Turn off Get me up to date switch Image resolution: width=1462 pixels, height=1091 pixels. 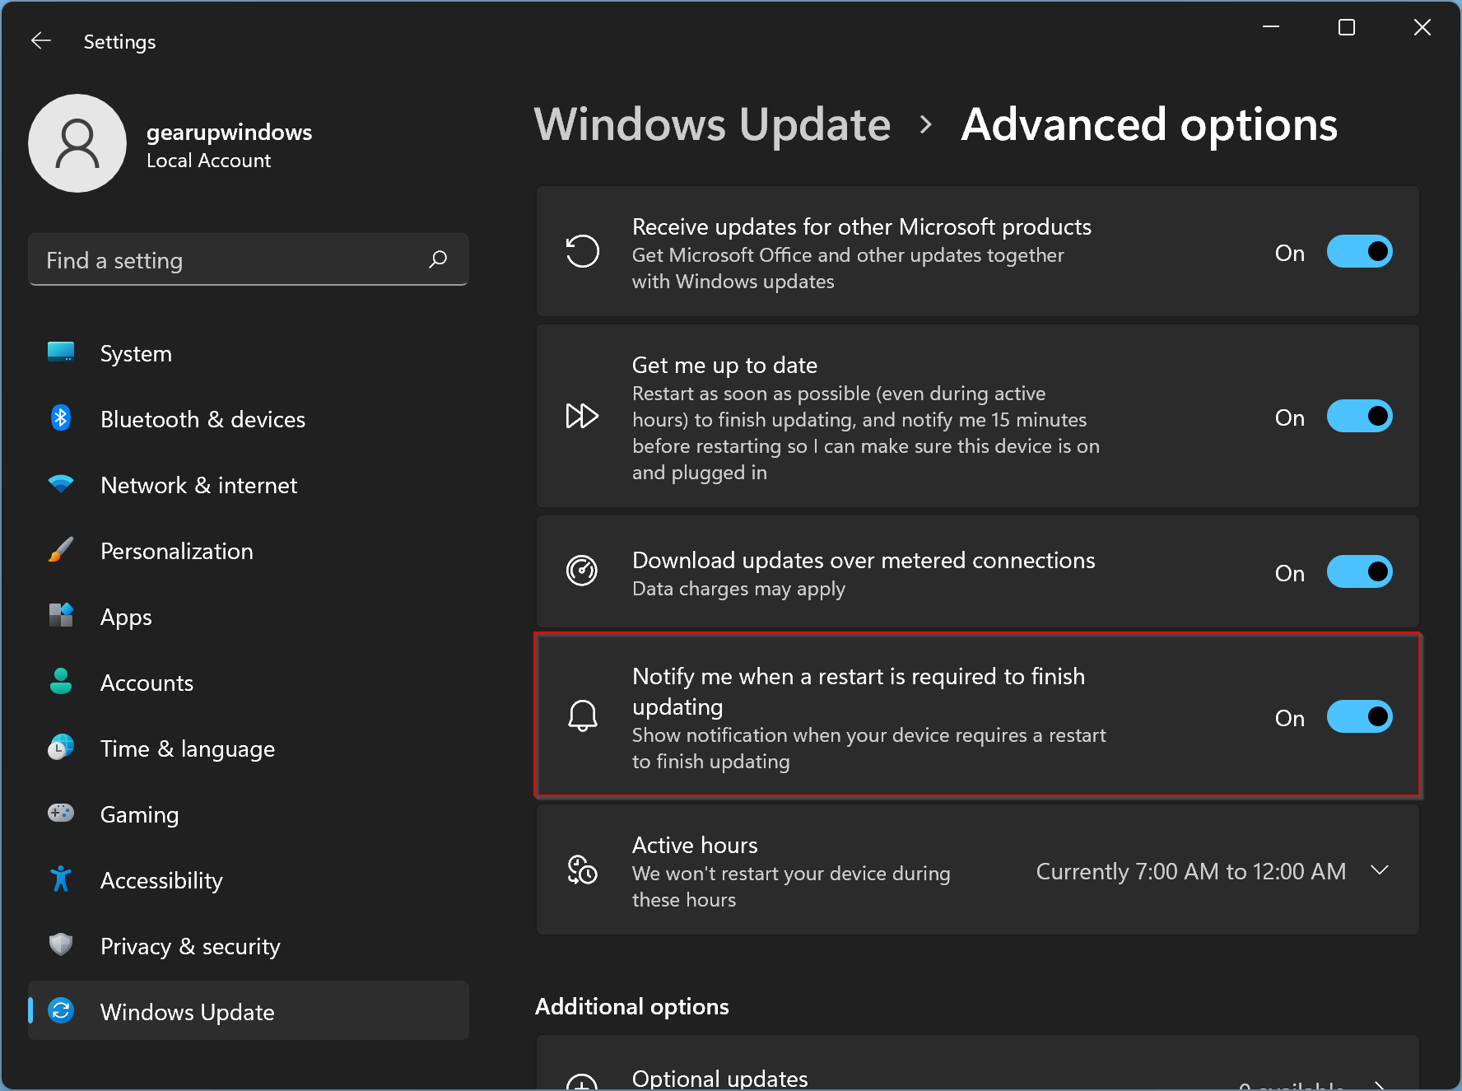click(1359, 416)
